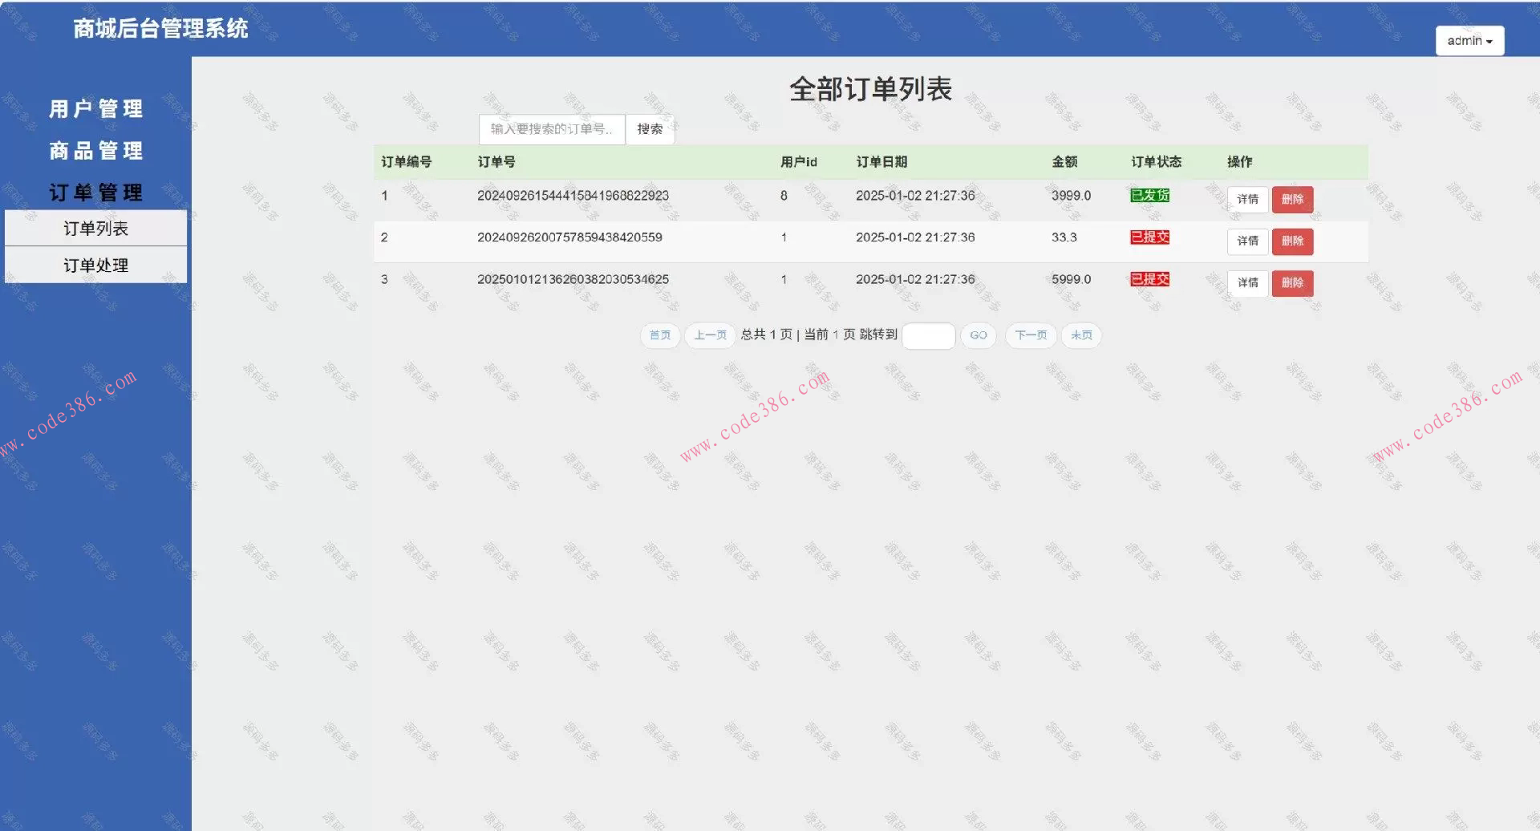1540x831 pixels.
Task: Delete order 3 with 删除 button
Action: (x=1292, y=283)
